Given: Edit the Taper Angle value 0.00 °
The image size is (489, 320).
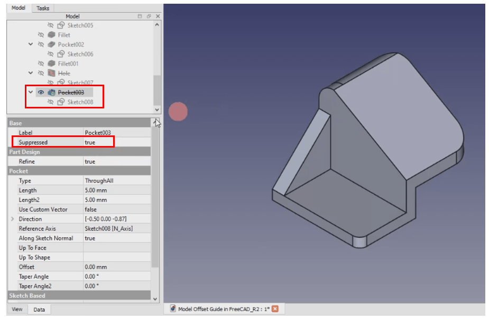Looking at the screenshot, I should tap(117, 277).
